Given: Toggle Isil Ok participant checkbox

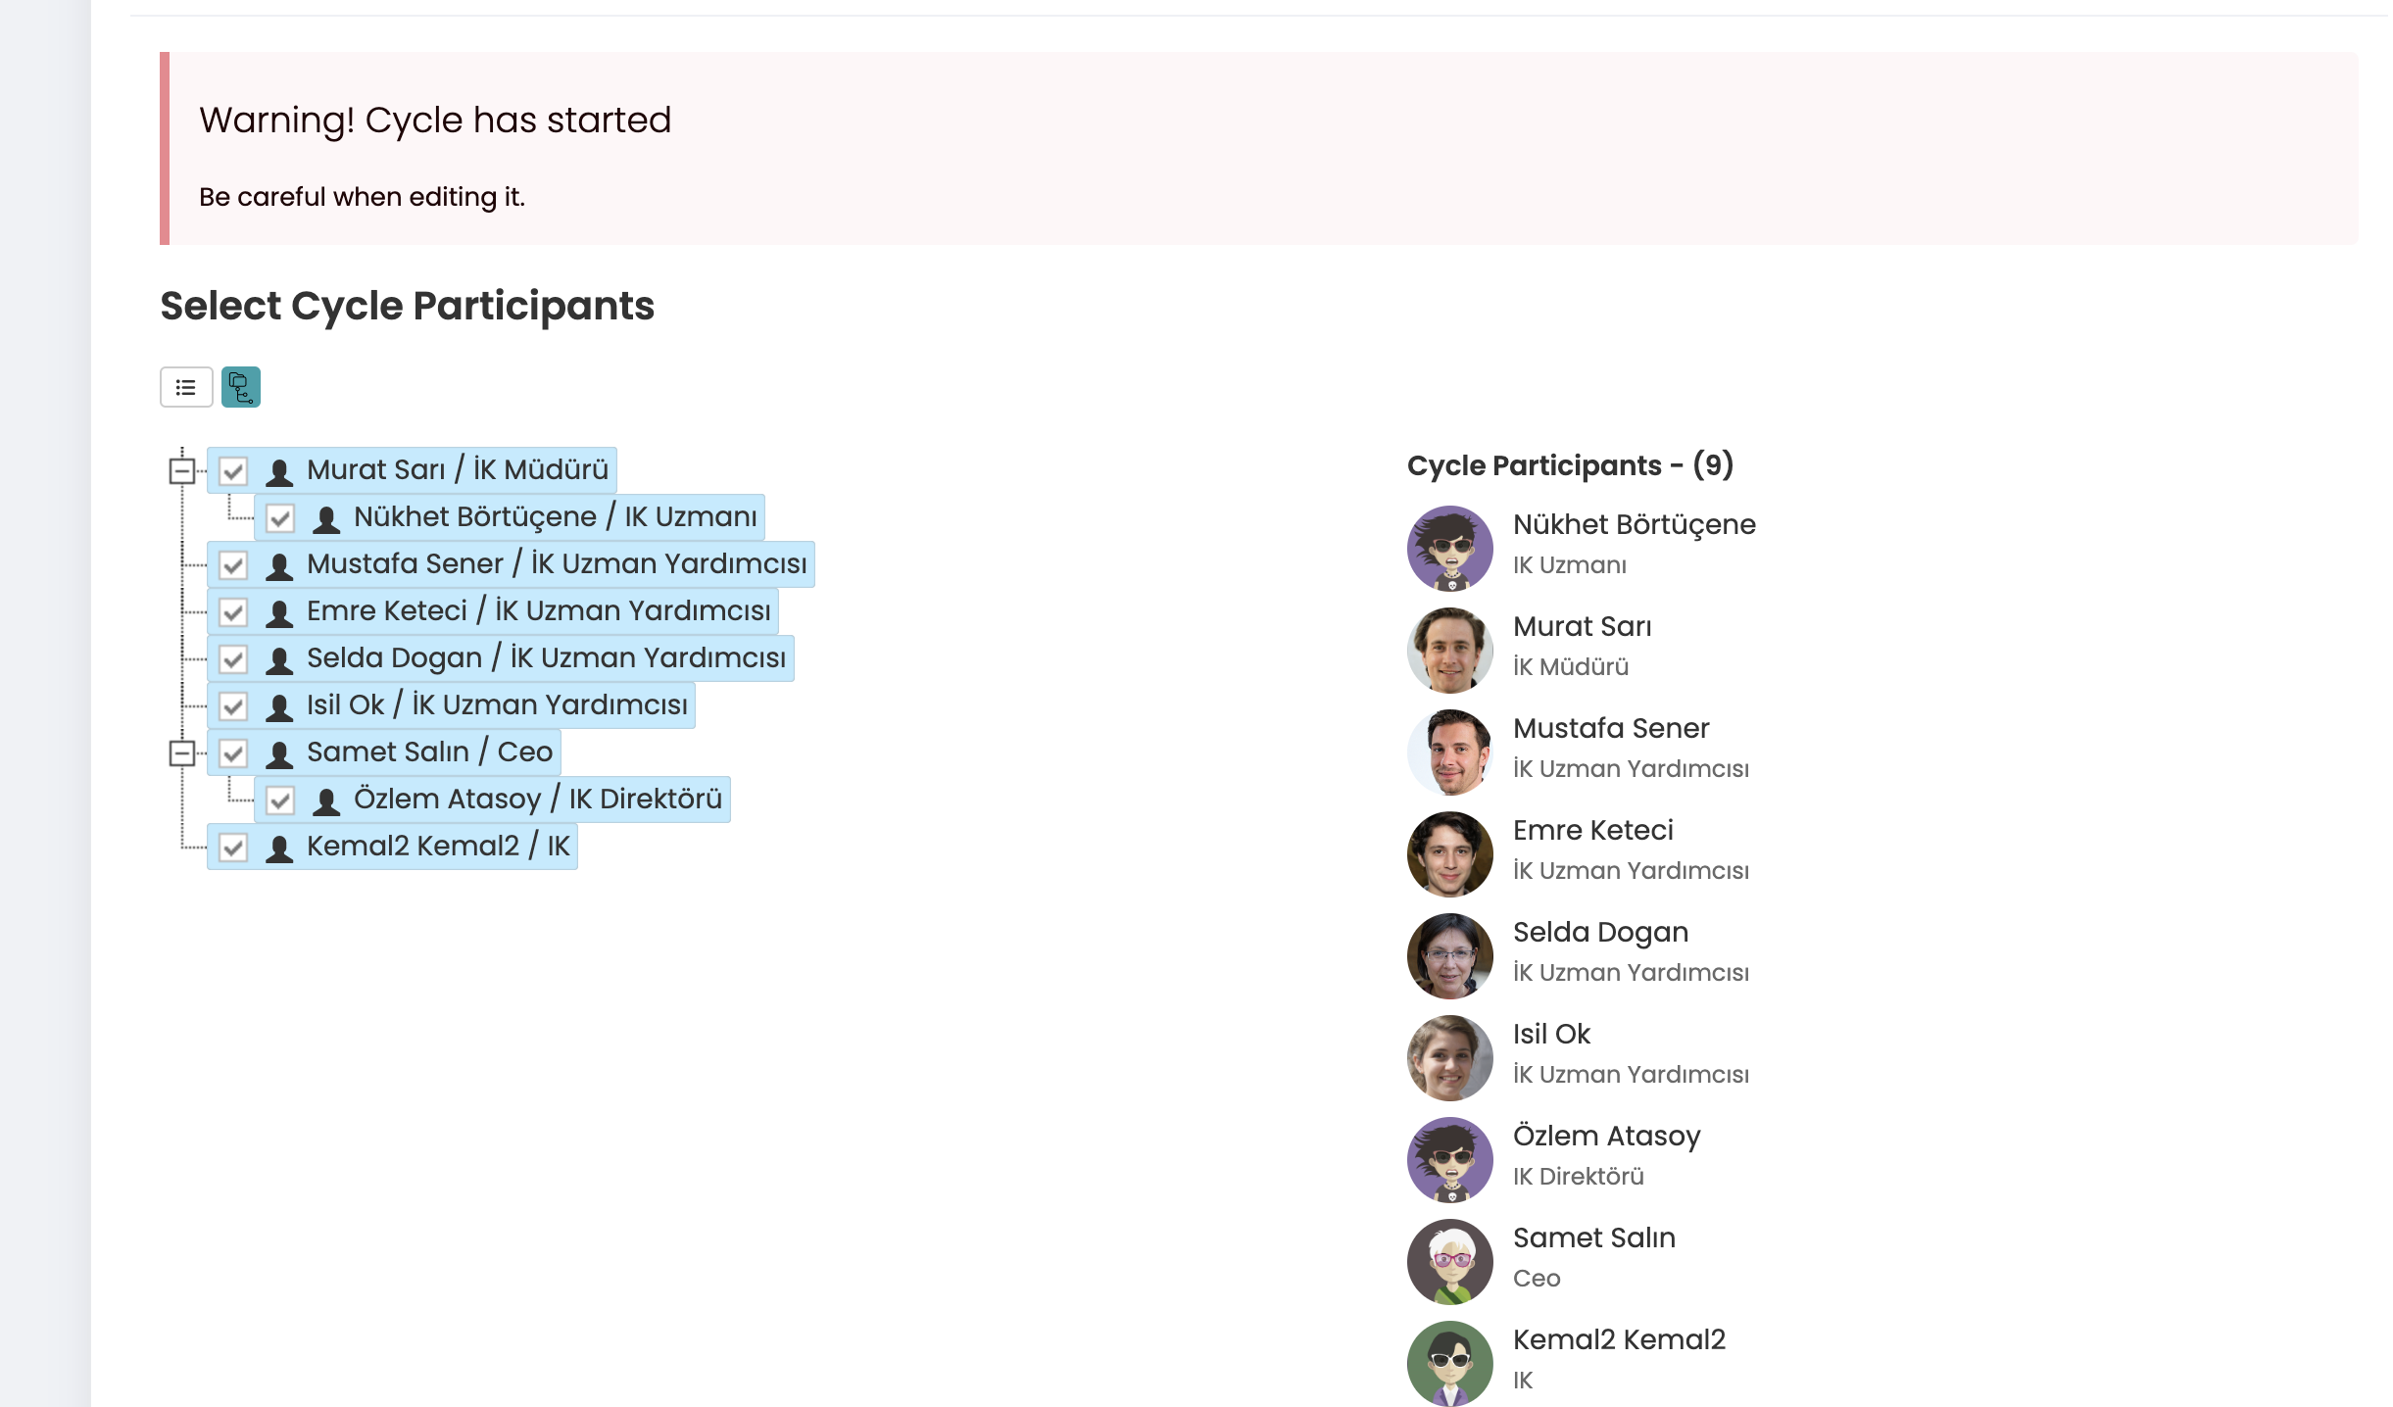Looking at the screenshot, I should (x=233, y=706).
